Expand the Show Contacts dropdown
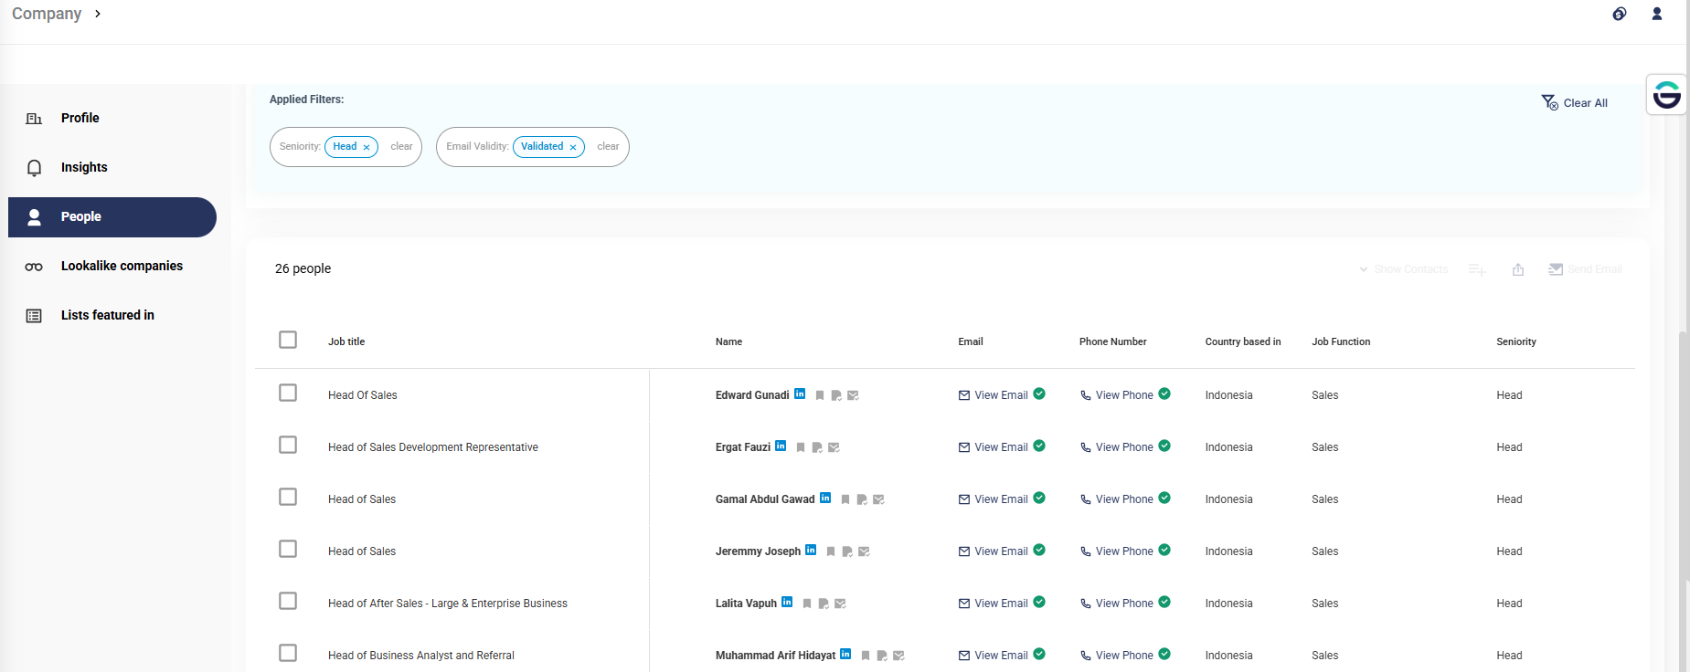The width and height of the screenshot is (1690, 672). tap(1403, 269)
